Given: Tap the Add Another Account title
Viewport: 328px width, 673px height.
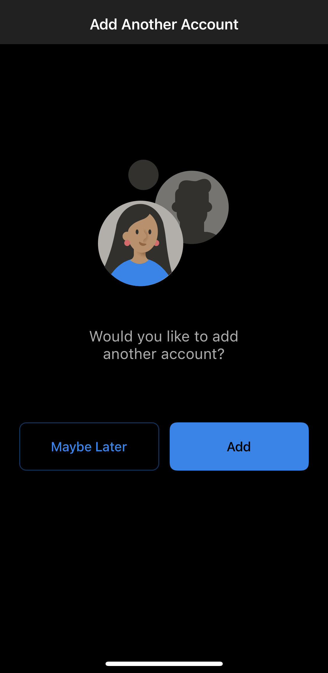Looking at the screenshot, I should point(164,24).
